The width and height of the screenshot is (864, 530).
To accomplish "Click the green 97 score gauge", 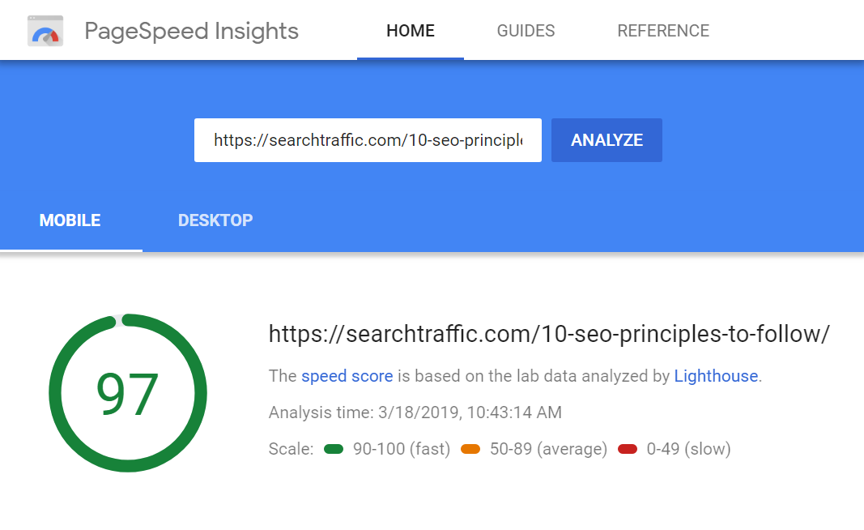I will [x=128, y=393].
